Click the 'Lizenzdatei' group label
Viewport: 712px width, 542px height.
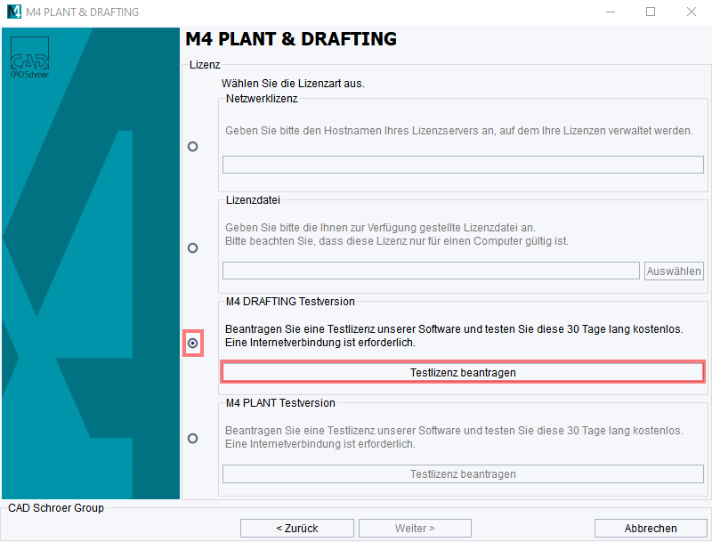point(253,200)
